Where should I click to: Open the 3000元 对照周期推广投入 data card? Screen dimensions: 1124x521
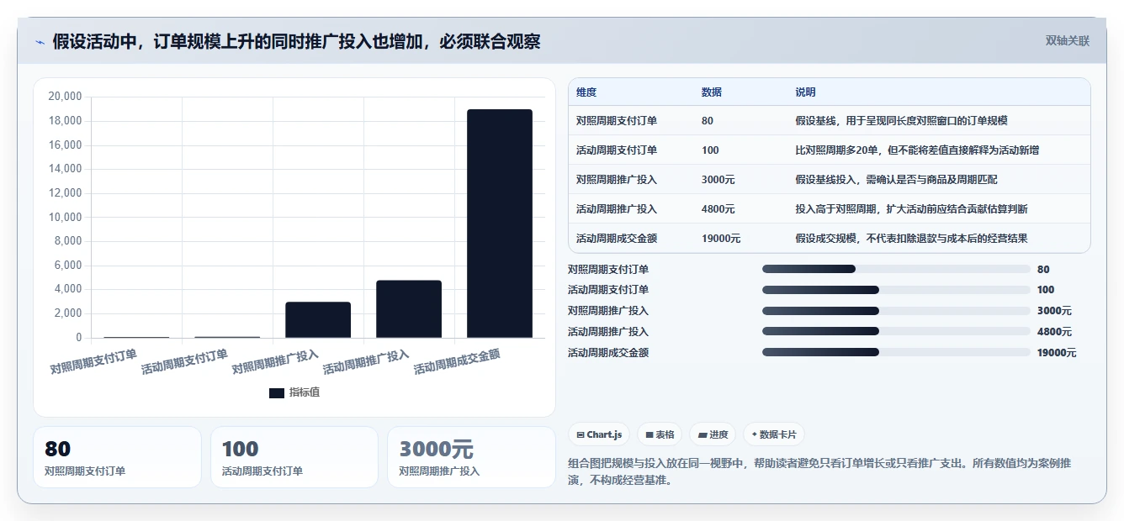(x=471, y=457)
